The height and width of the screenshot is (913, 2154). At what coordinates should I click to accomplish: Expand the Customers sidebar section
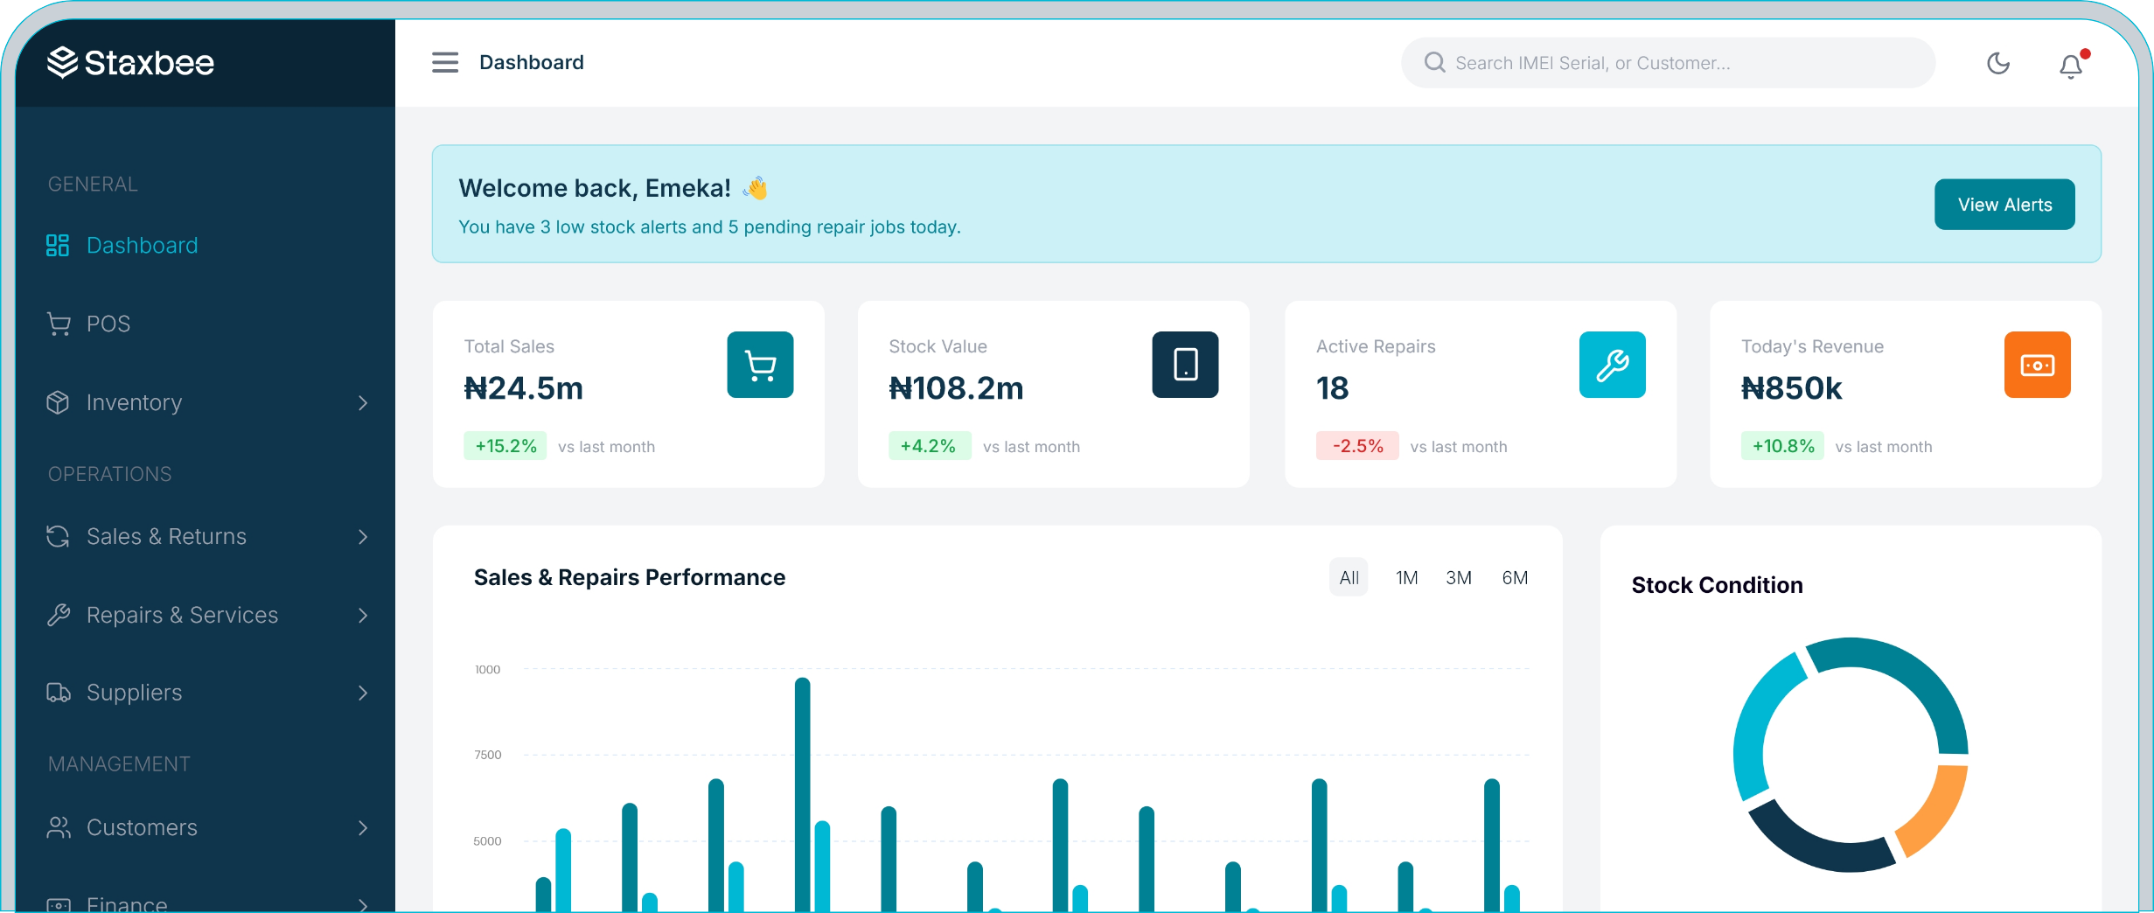(x=141, y=826)
